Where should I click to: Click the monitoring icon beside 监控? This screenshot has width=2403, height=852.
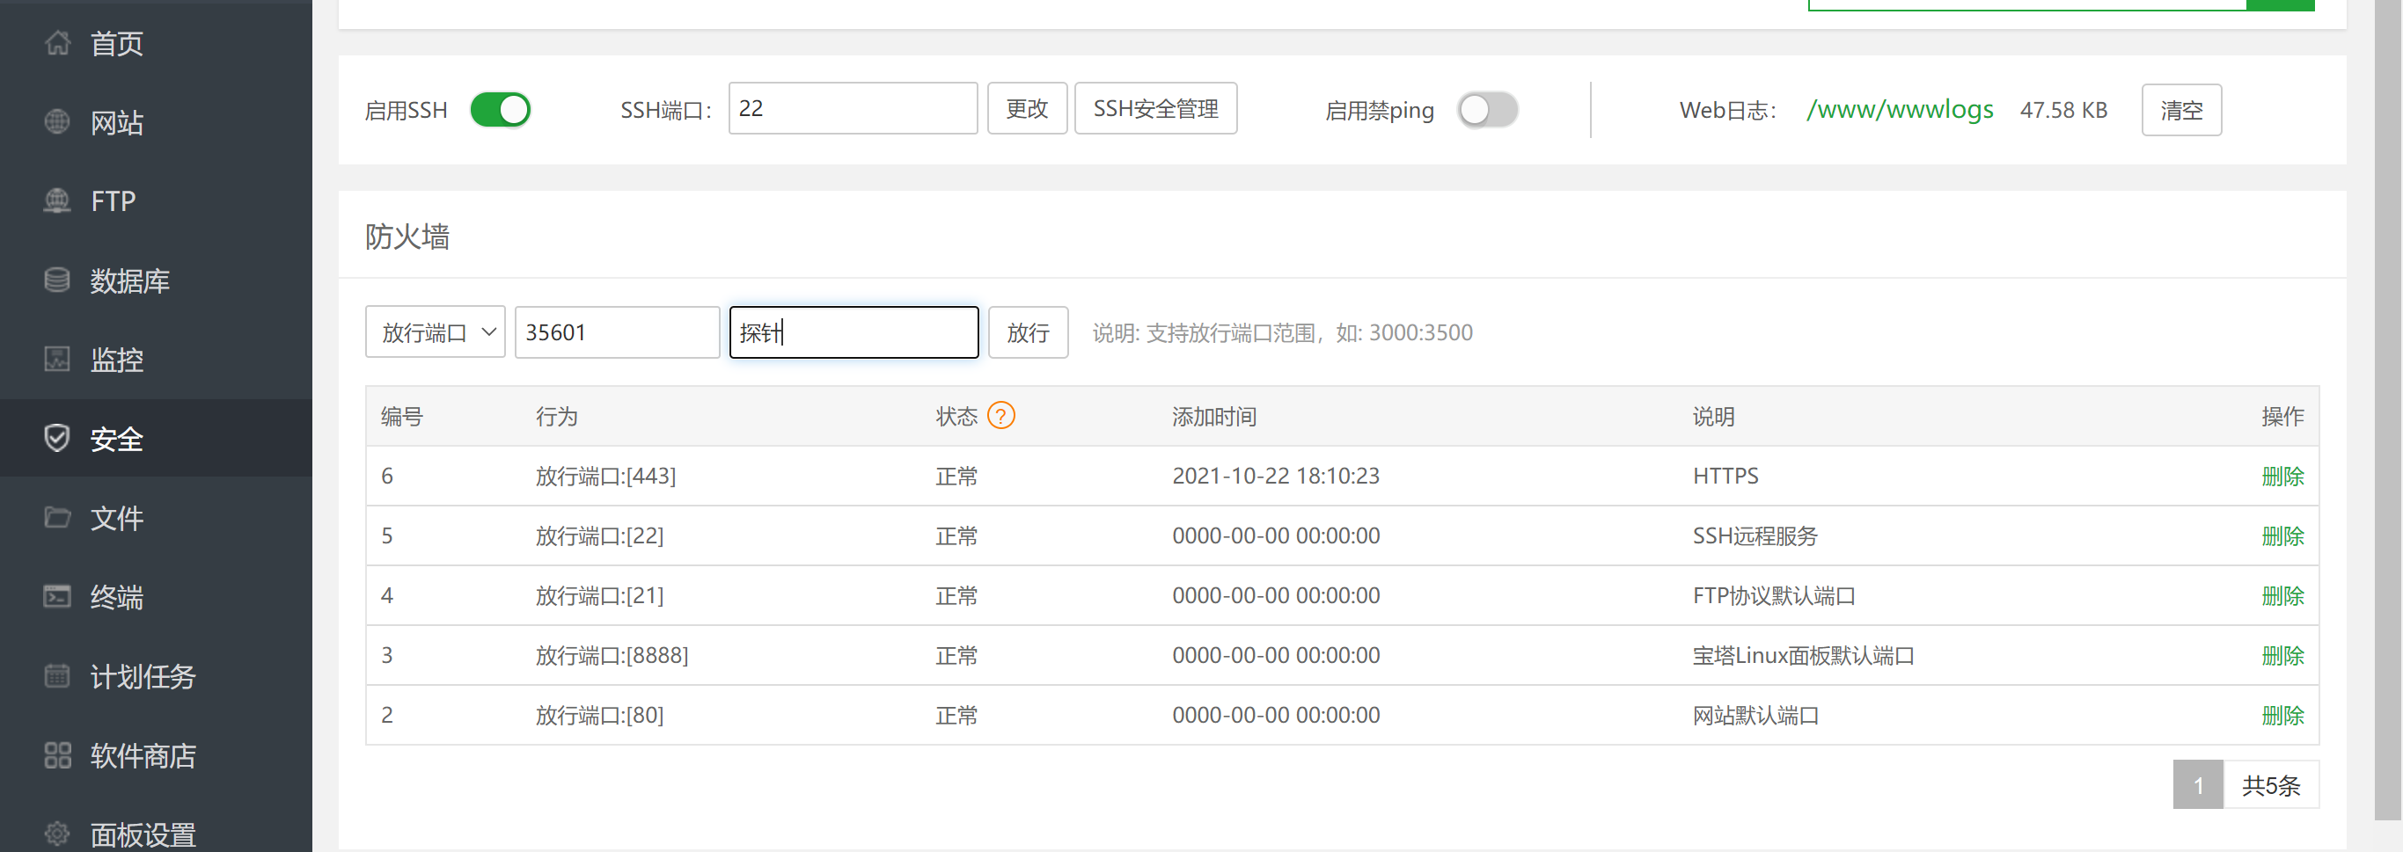click(58, 359)
